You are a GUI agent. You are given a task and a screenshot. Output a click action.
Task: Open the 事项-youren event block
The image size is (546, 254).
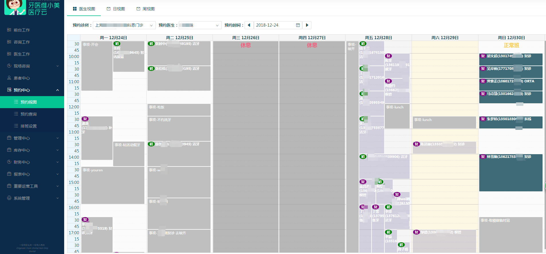click(113, 185)
